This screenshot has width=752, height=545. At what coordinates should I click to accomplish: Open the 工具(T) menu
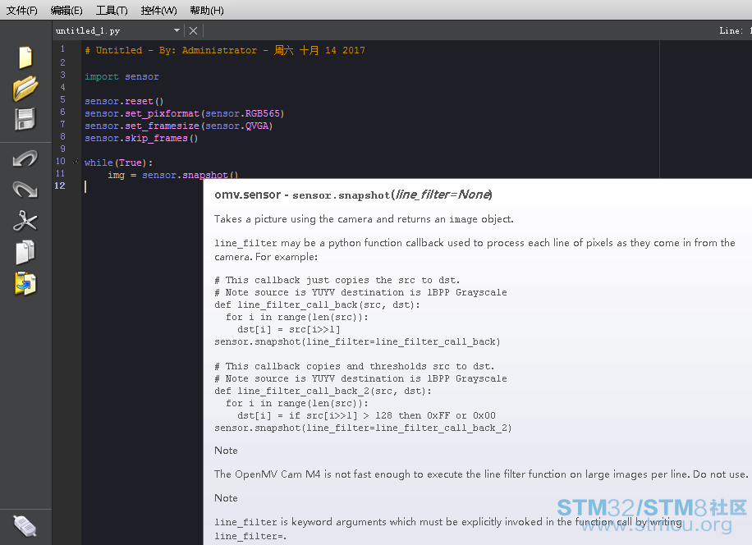click(112, 11)
